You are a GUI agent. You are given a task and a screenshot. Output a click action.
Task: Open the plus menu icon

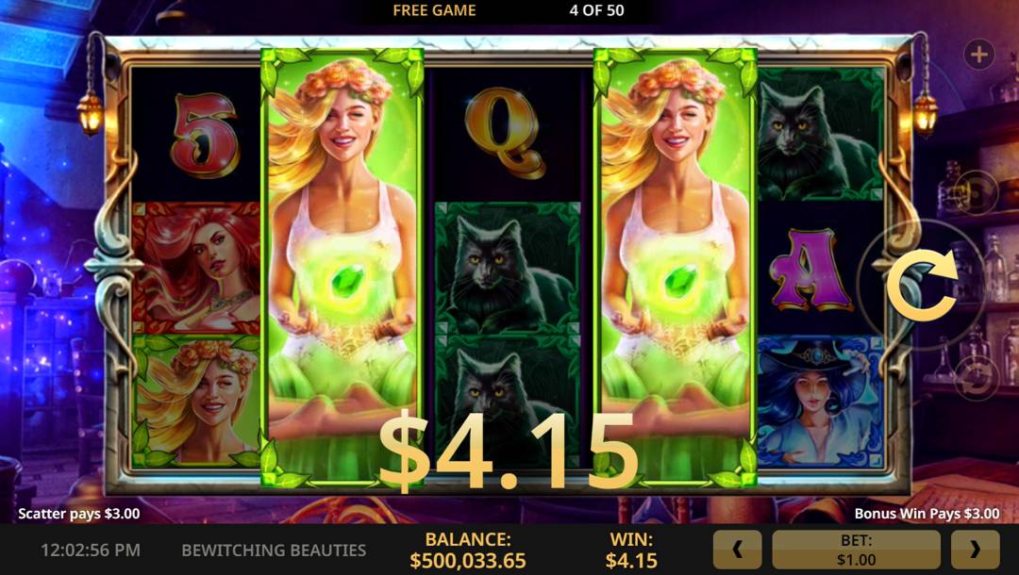[978, 55]
